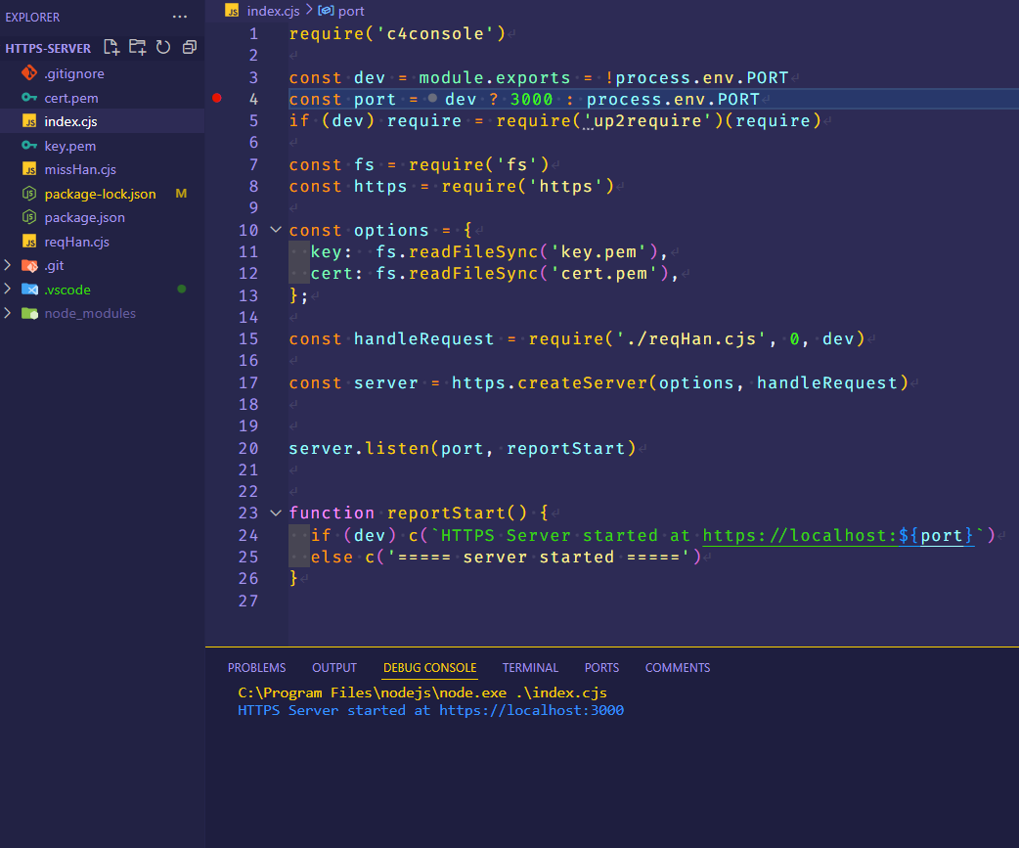The width and height of the screenshot is (1019, 848).
Task: Click the M modified badge on package-lock.json
Action: point(181,193)
